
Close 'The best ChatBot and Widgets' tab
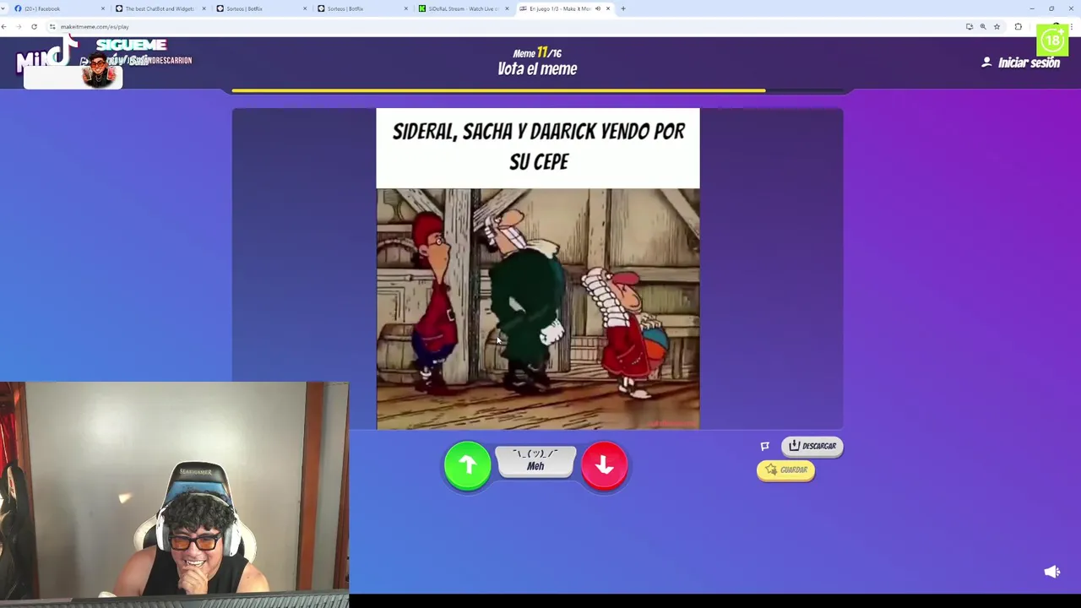tap(204, 8)
